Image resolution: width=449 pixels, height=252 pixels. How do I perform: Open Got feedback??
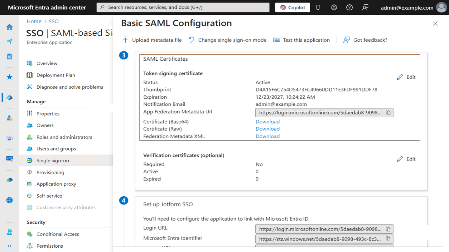pos(365,40)
